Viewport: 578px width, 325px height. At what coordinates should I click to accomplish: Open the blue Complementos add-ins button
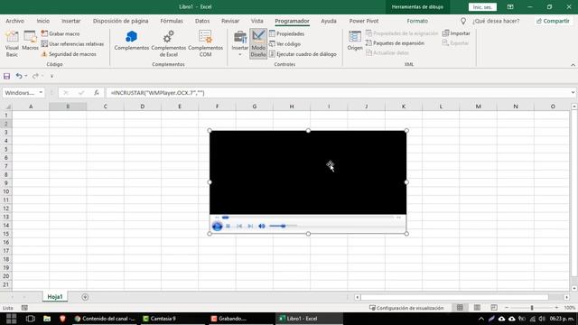pos(132,41)
